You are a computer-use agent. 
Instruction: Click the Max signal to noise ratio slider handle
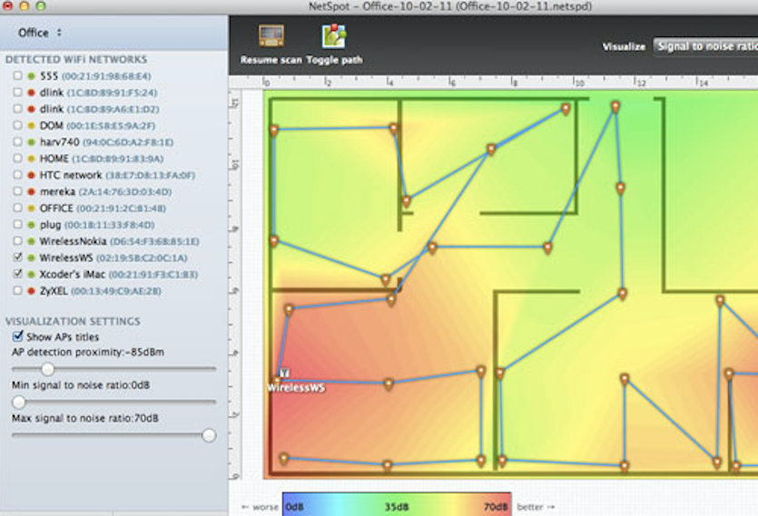(209, 435)
